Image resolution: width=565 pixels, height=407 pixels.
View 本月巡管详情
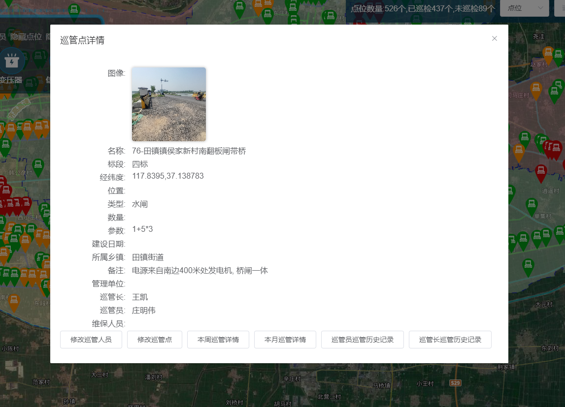coord(285,340)
